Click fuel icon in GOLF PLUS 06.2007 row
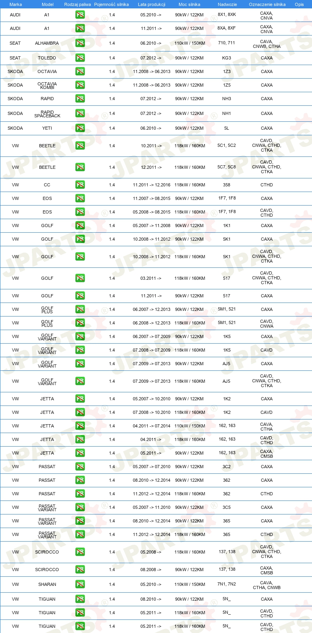This screenshot has height=633, width=312. [80, 309]
